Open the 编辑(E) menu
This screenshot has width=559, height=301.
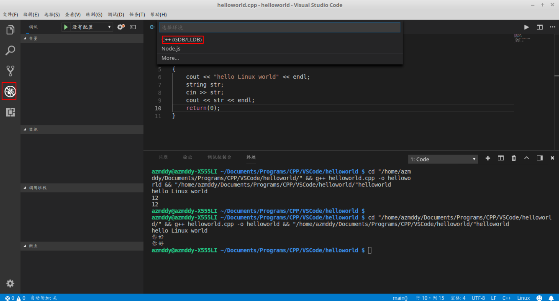[31, 14]
